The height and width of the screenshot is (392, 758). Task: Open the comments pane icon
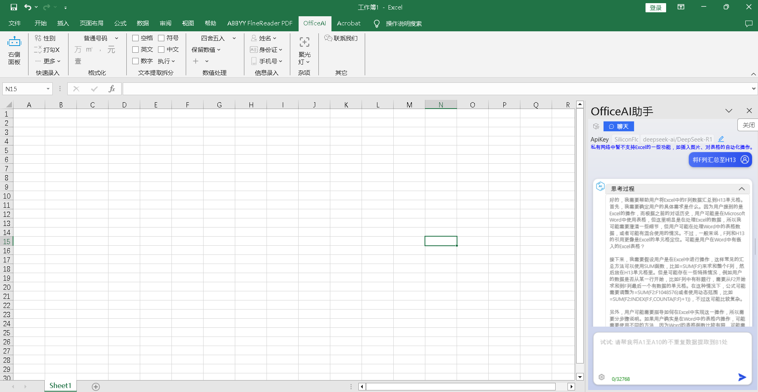coord(748,23)
